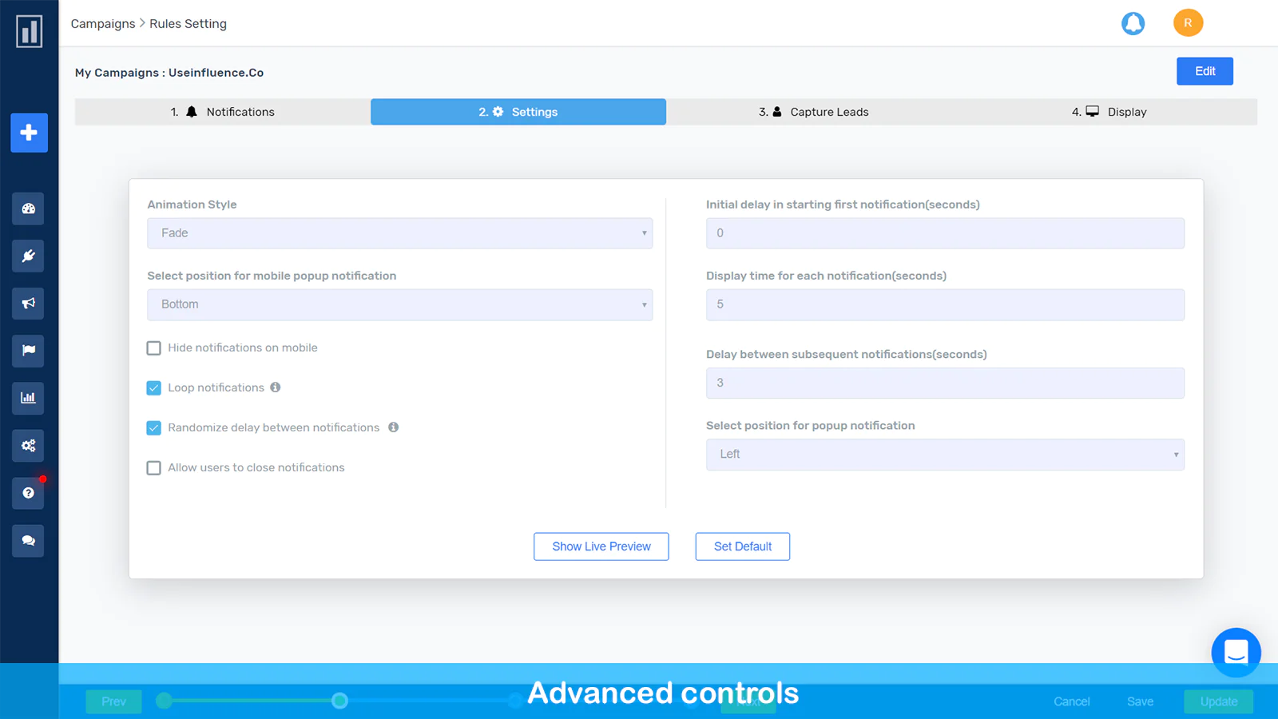
Task: Click the flag icon in sidebar
Action: tap(28, 351)
